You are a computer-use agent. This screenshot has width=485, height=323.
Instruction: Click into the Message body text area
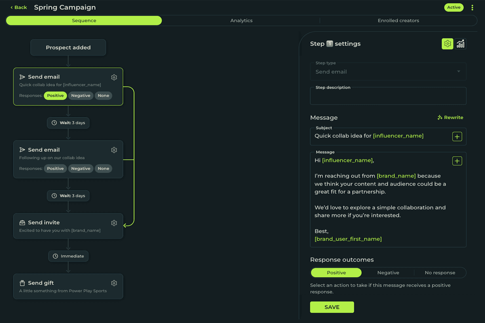click(x=388, y=200)
